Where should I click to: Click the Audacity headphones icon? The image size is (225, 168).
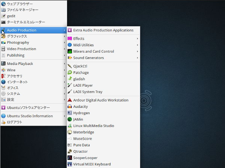point(70,106)
